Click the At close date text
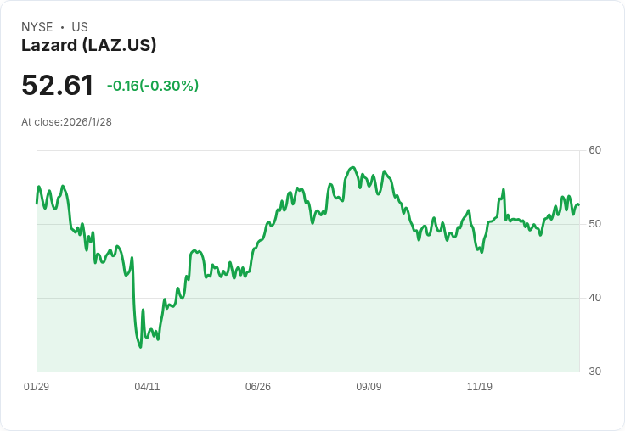Image resolution: width=625 pixels, height=431 pixels. click(66, 121)
